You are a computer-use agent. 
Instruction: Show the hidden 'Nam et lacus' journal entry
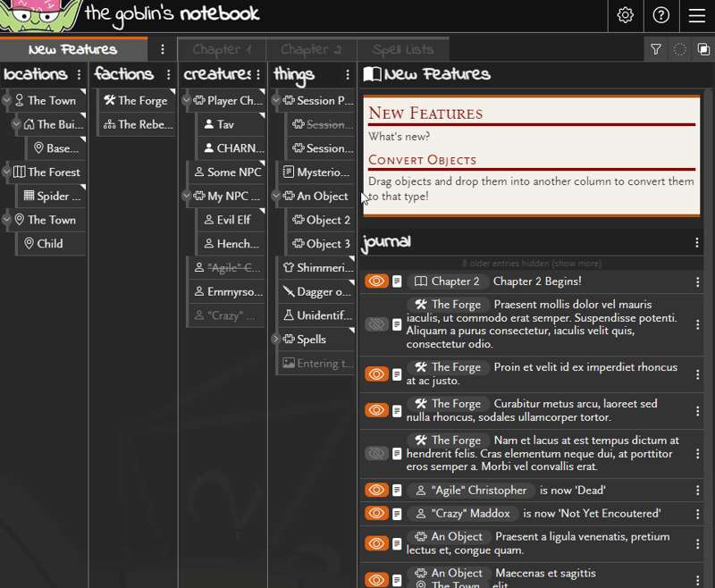tap(376, 453)
